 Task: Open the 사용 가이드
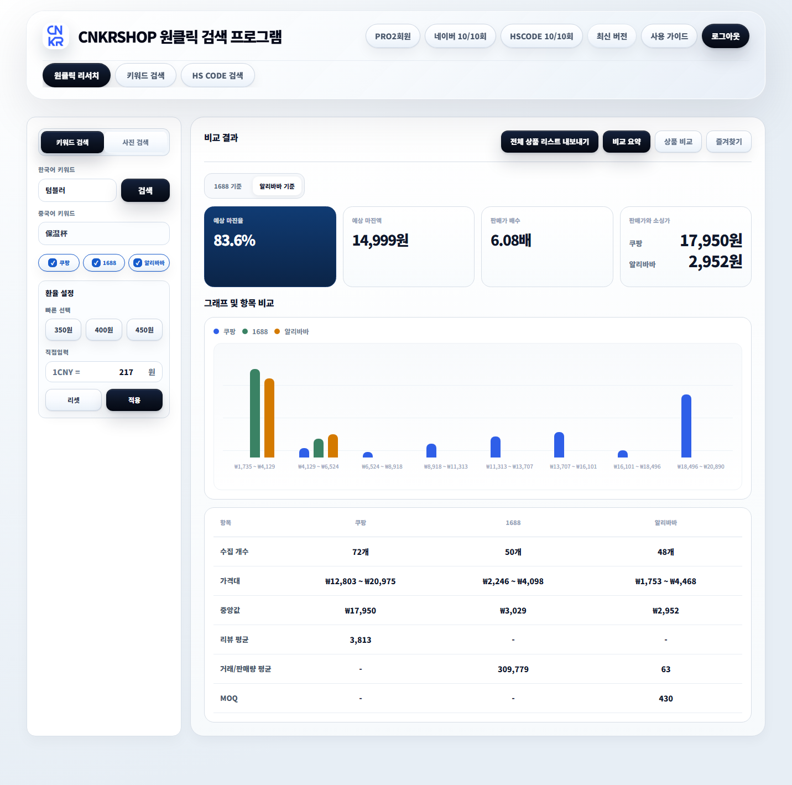pos(669,36)
